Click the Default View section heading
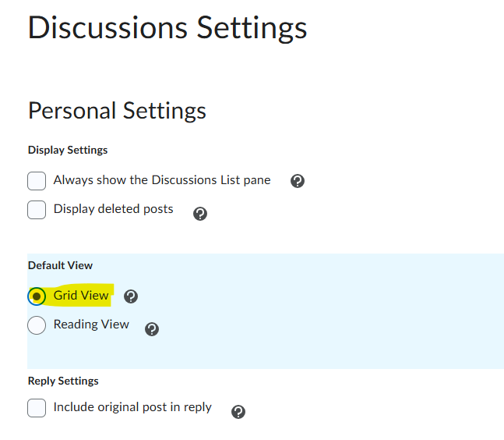This screenshot has width=504, height=440. click(60, 265)
